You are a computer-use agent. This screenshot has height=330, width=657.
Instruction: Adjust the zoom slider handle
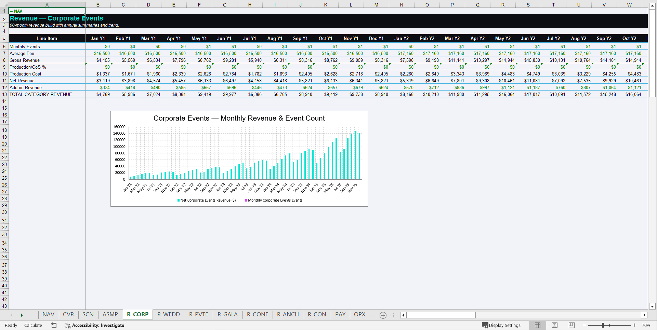pyautogui.click(x=603, y=325)
